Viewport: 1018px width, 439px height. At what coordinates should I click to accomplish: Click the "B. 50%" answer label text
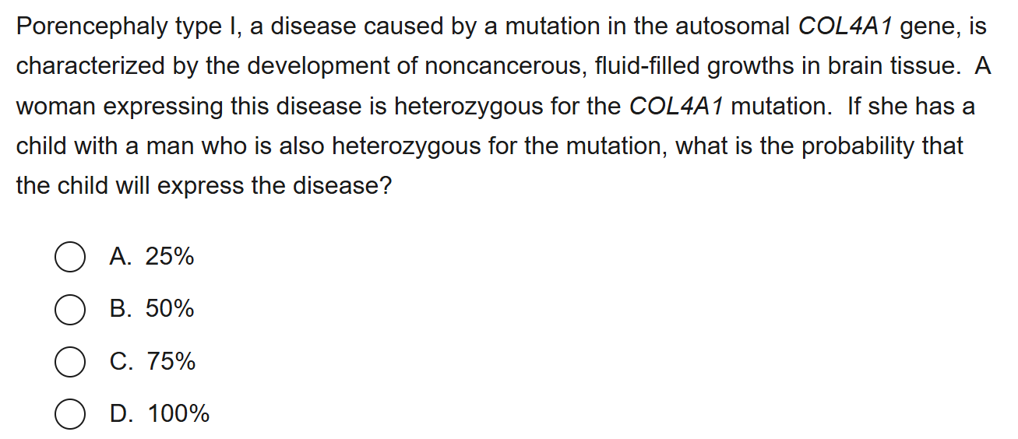[x=152, y=309]
